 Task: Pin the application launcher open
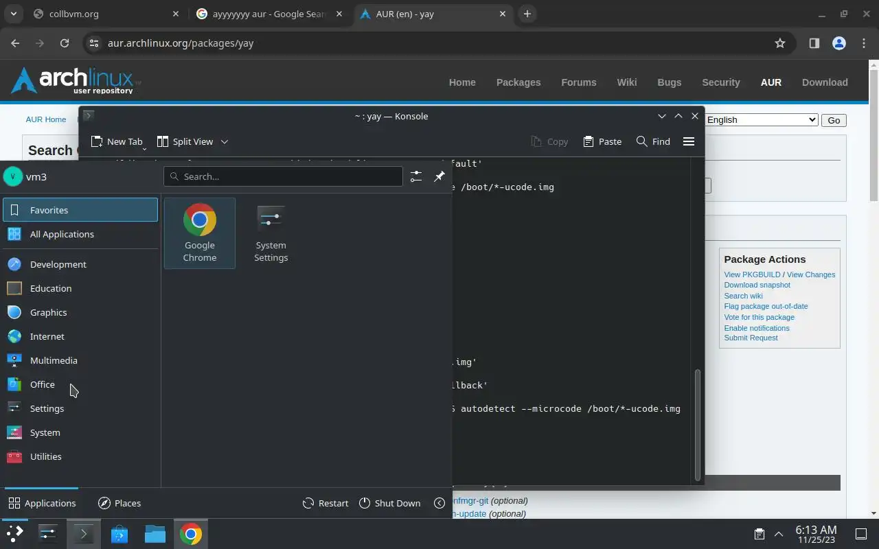click(439, 176)
